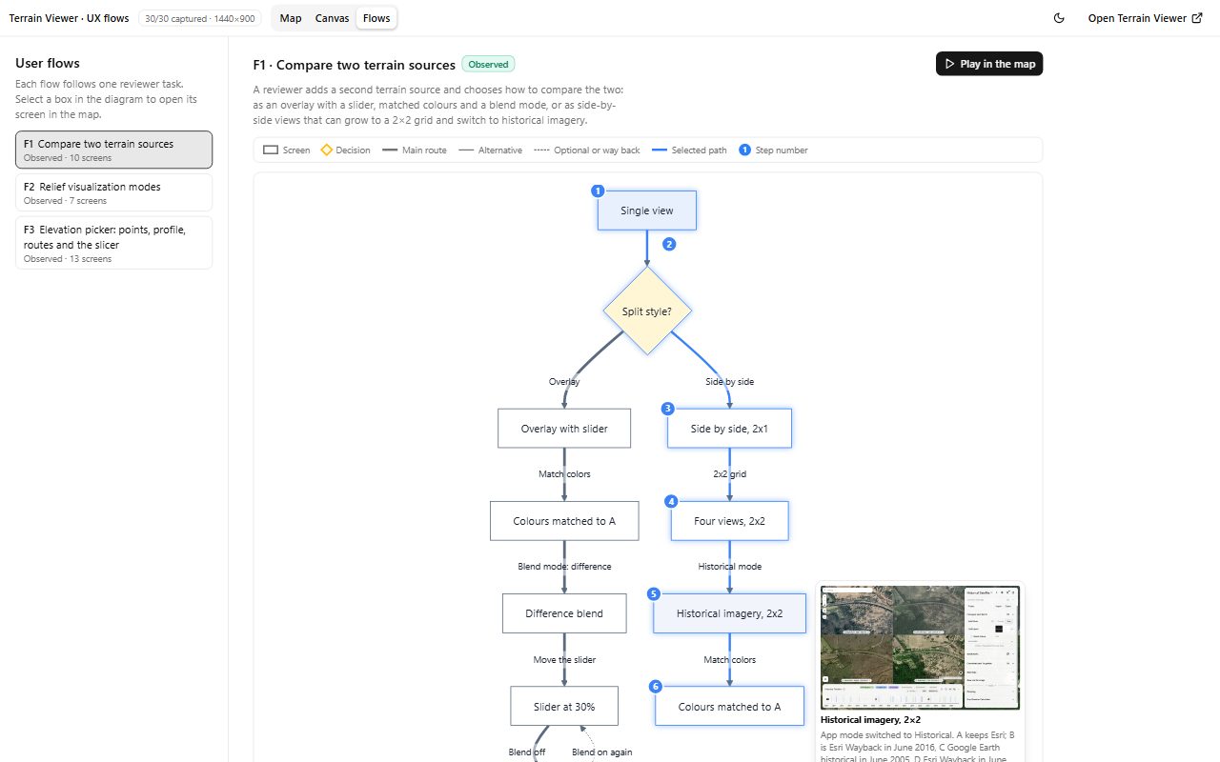Open flow F3 Elevation picker
Viewport: 1220px width, 762px height.
click(x=113, y=243)
